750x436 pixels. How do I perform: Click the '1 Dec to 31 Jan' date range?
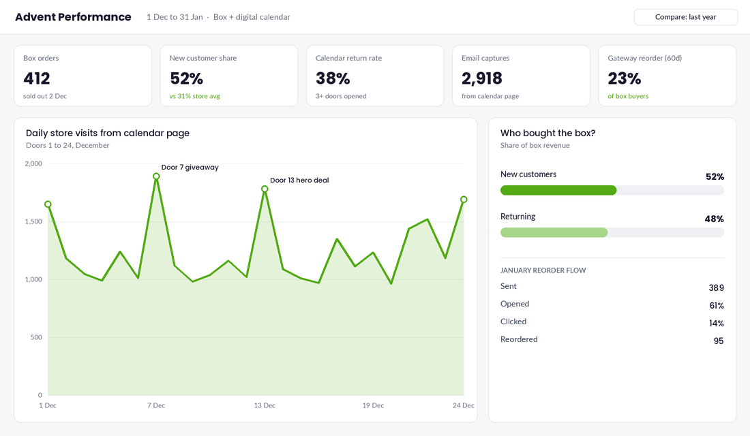175,17
